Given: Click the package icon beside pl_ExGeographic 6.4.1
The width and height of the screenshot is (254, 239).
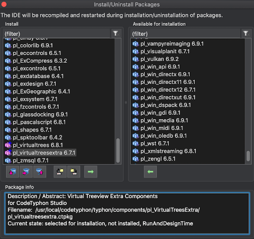Looking at the screenshot, I should pyautogui.click(x=8, y=92).
